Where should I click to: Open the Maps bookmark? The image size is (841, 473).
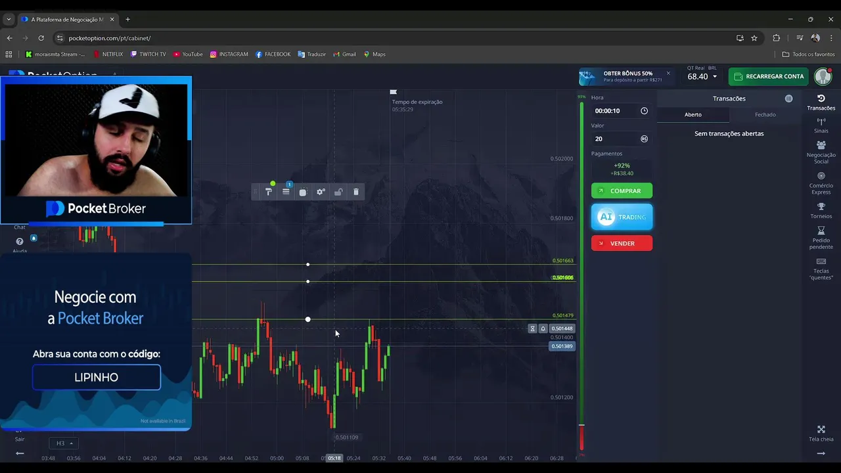click(375, 55)
